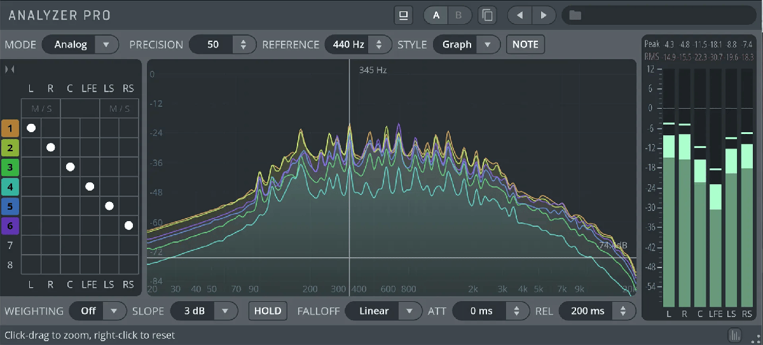Open the preset folder browser icon
Image resolution: width=763 pixels, height=345 pixels.
tap(575, 15)
